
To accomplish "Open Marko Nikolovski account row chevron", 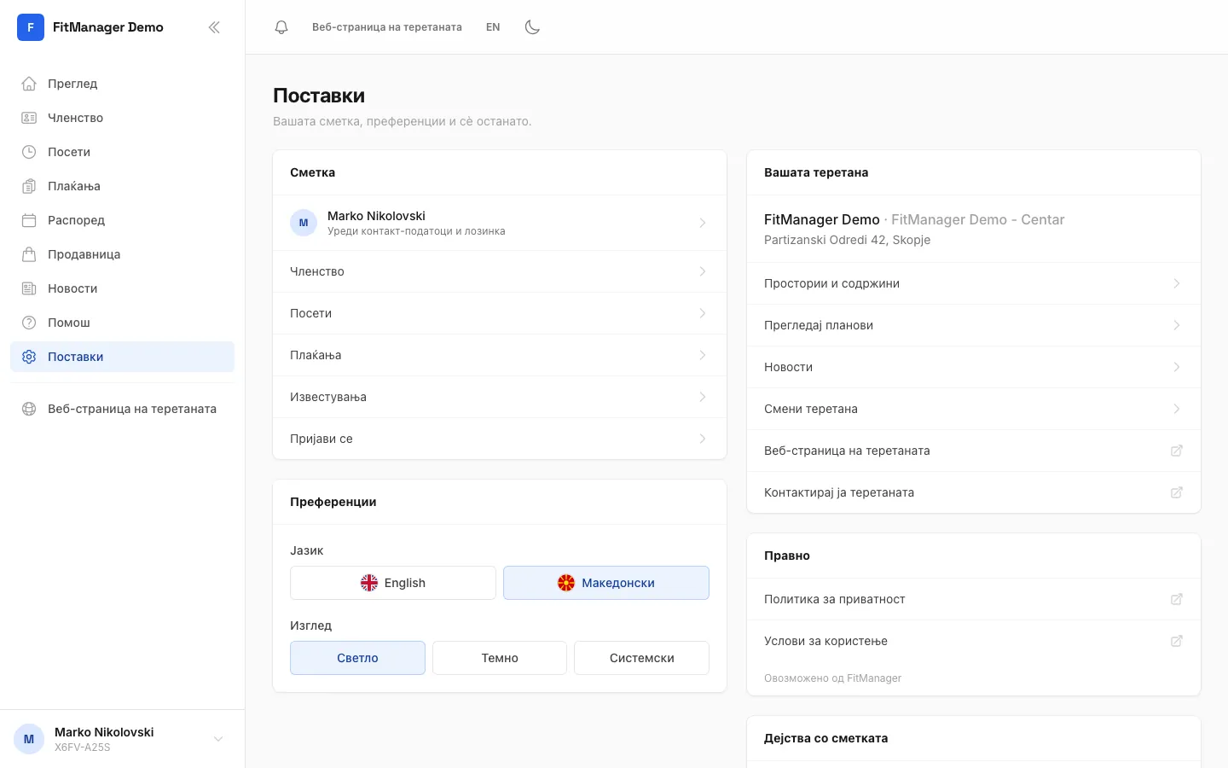I will 703,223.
